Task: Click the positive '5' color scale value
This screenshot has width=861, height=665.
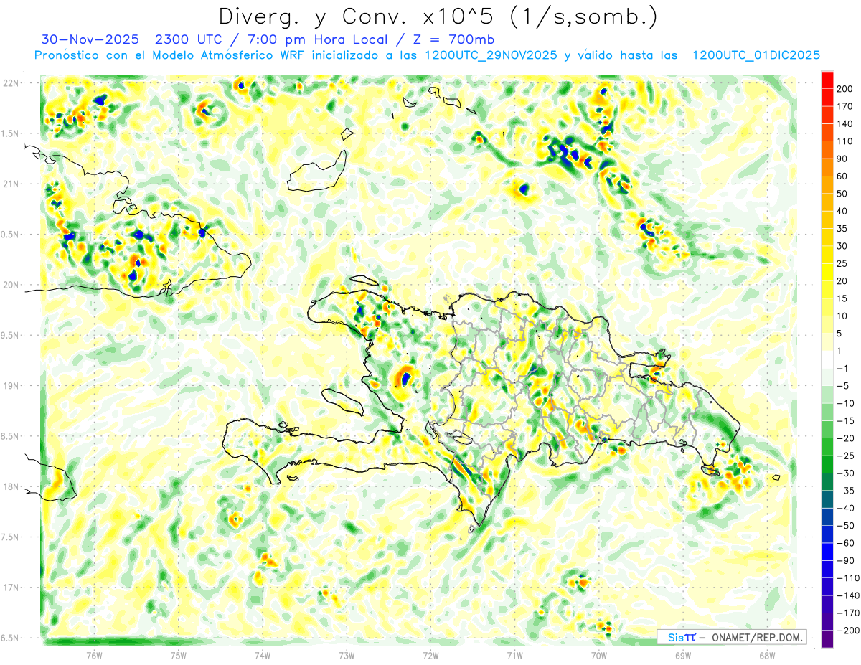Action: tap(841, 333)
